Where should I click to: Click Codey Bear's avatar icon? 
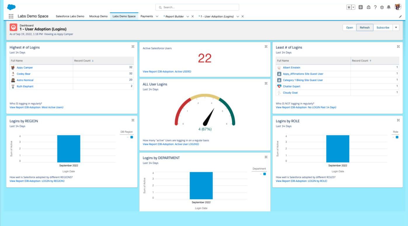[x=13, y=74]
